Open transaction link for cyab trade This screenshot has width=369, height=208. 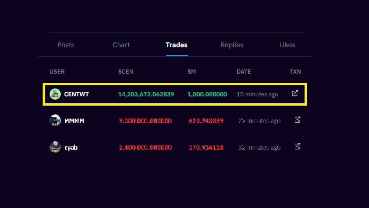[298, 147]
